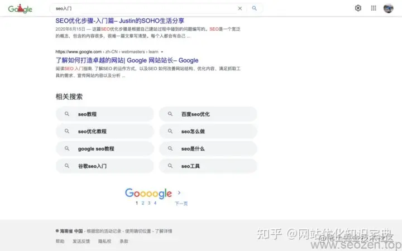
Task: Select related search seo工具
Action: click(x=208, y=166)
